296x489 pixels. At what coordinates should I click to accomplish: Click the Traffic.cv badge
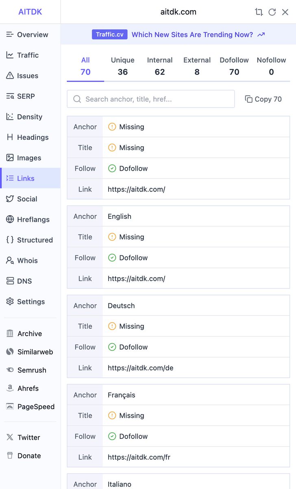click(x=110, y=35)
